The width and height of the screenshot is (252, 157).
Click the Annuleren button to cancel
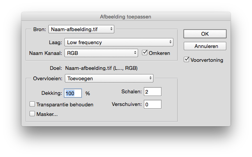pos(205,46)
